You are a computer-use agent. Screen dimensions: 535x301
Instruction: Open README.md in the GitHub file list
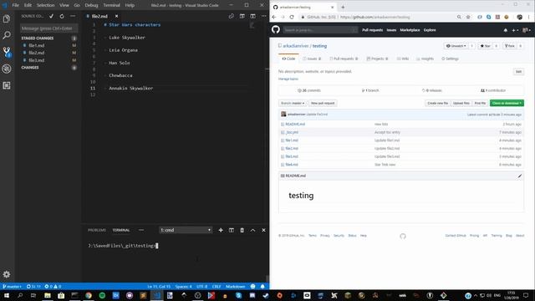tap(295, 125)
